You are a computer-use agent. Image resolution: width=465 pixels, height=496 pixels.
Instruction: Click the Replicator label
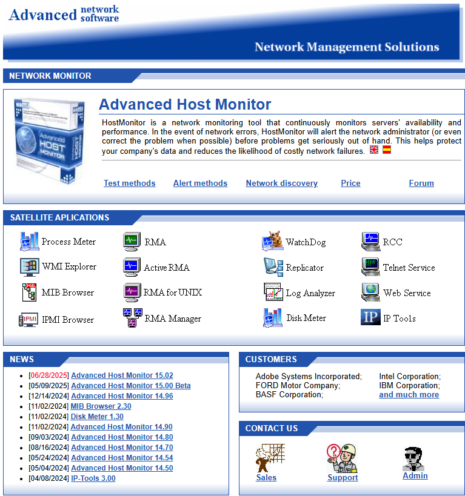pos(305,268)
